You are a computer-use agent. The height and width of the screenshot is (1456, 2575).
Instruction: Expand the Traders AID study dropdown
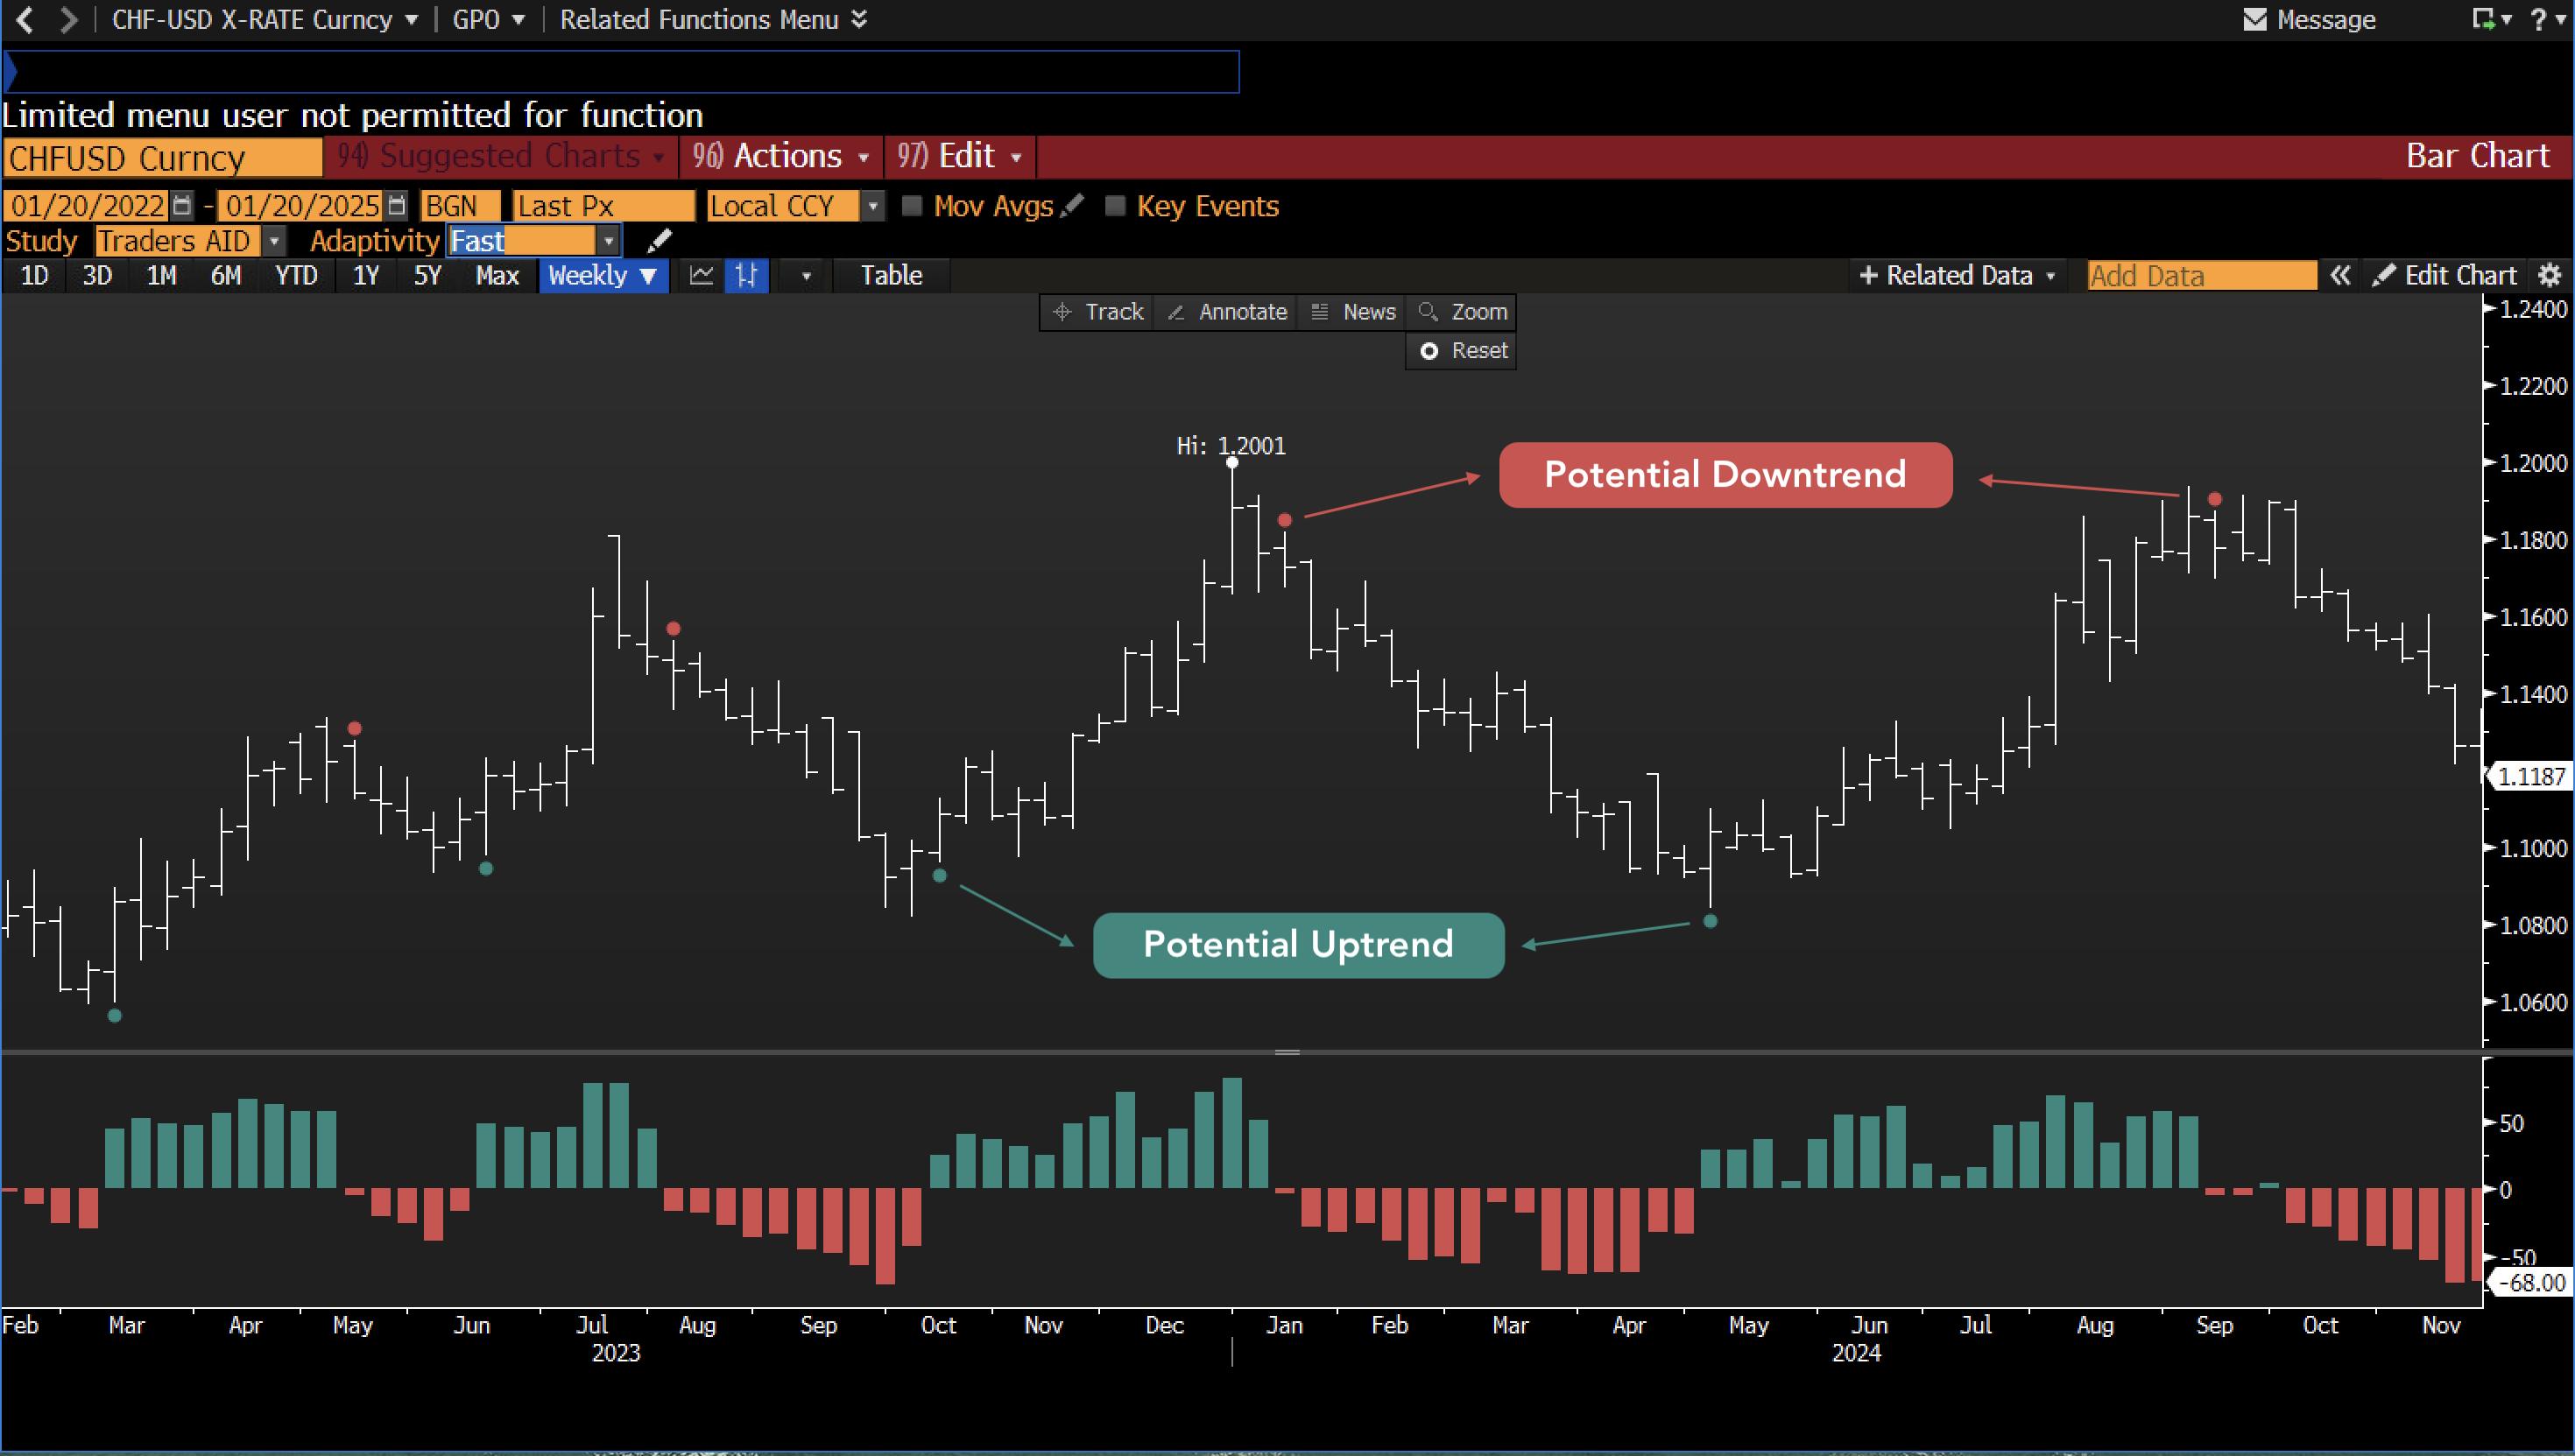coord(273,241)
